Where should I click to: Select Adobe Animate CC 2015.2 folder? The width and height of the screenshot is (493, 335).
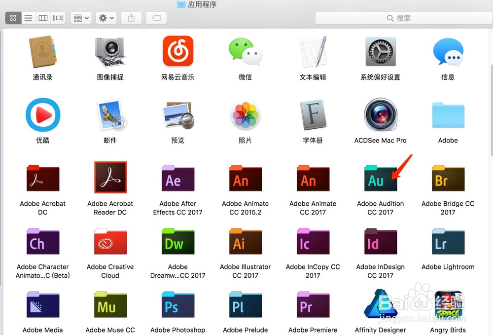246,178
